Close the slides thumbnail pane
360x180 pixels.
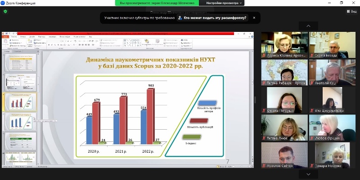[x=38, y=51]
